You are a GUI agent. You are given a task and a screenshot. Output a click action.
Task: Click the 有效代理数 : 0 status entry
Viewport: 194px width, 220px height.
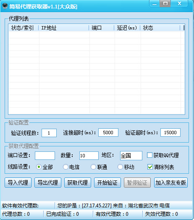coord(112,214)
